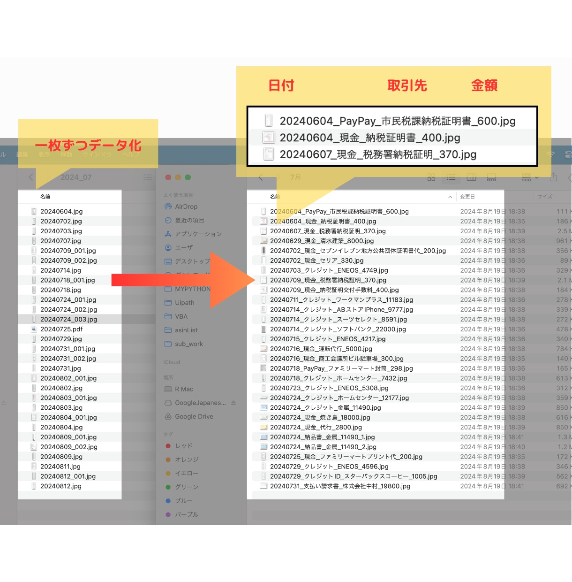Click the Share icon in 7月 toolbar
The height and width of the screenshot is (582, 572).
553,177
